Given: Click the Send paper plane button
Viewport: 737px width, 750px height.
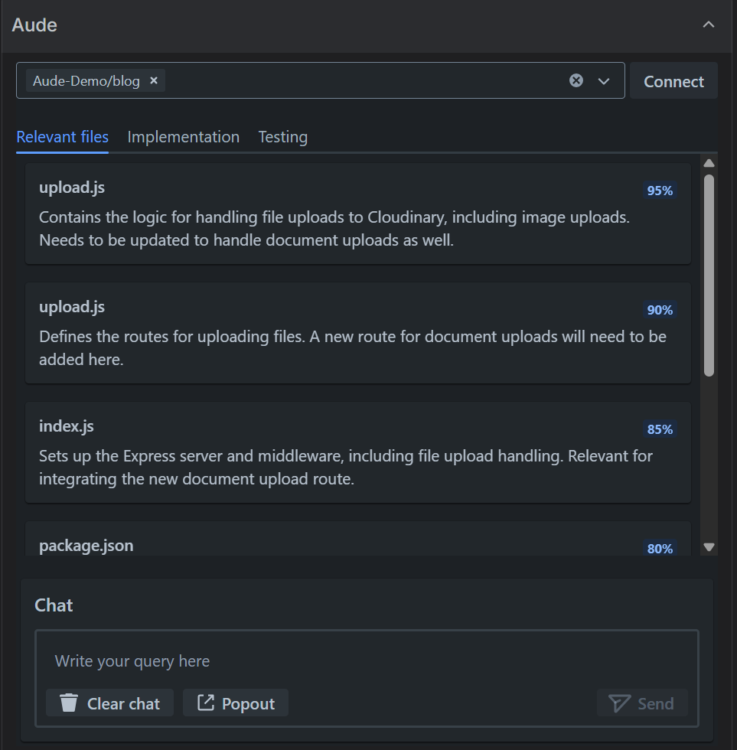Looking at the screenshot, I should pyautogui.click(x=641, y=703).
